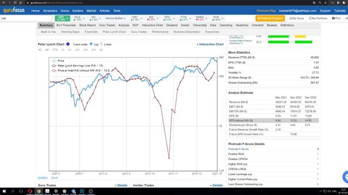The width and height of the screenshot is (348, 195).
Task: Set chart range to YTD
Action: [55, 50]
